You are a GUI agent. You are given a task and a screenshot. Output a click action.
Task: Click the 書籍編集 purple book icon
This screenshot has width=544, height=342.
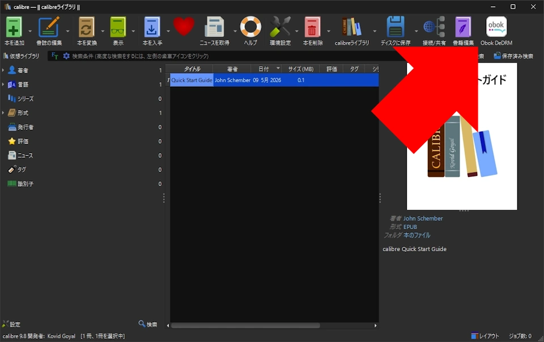coord(463,27)
